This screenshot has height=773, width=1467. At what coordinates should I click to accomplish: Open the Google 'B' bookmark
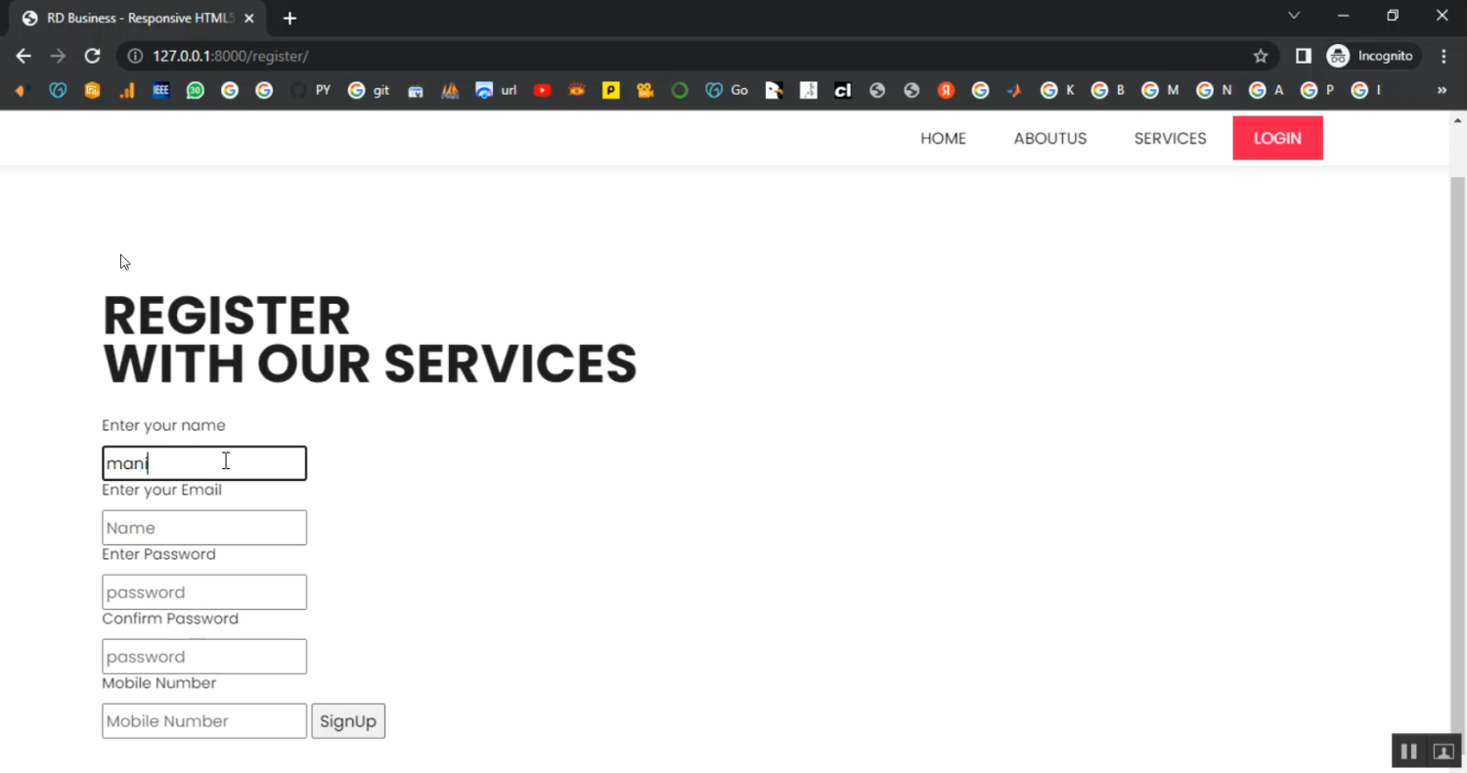pos(1108,90)
